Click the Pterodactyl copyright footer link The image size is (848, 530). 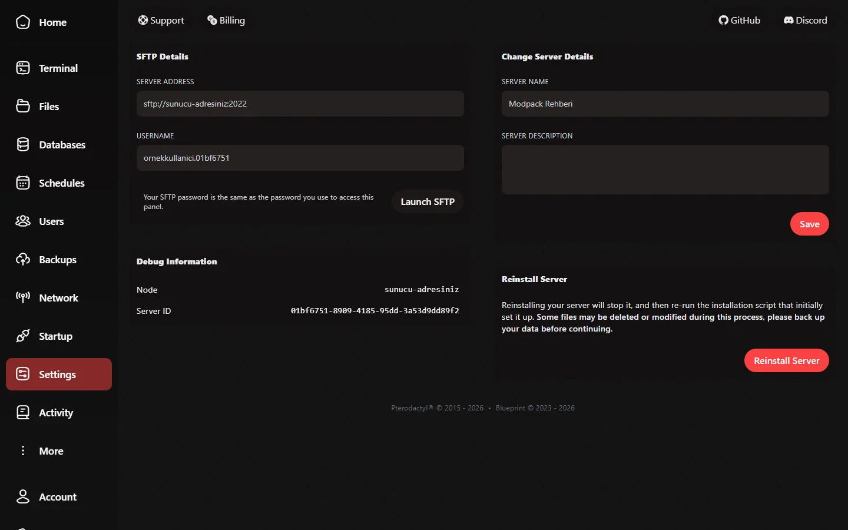[x=437, y=408]
